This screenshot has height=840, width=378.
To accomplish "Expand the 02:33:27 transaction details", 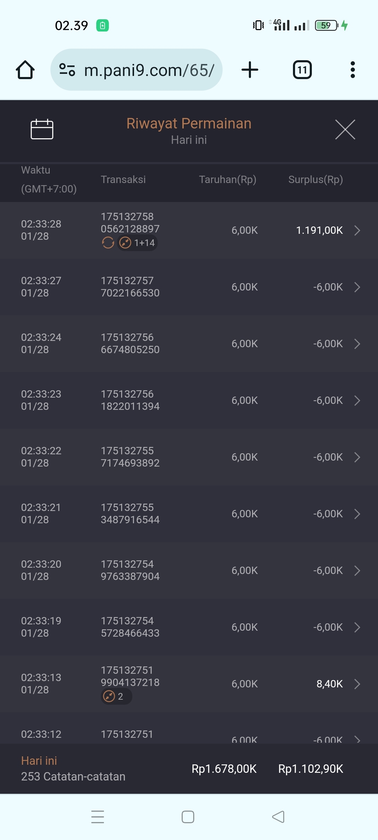I will 357,287.
